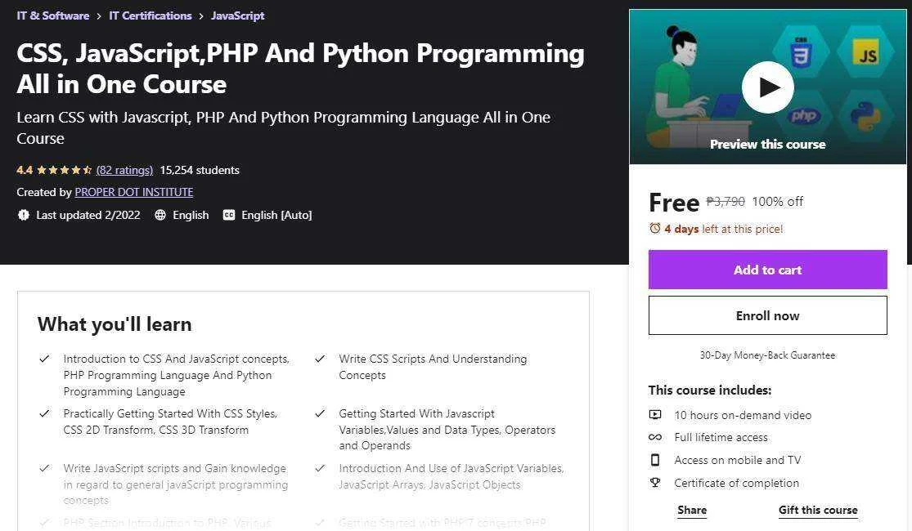Click checkmark beside Write CSS Scripts
912x531 pixels.
pos(320,359)
